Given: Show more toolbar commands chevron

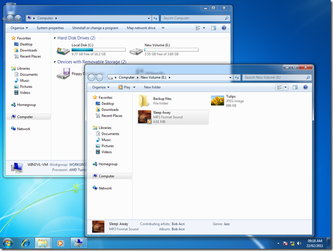Looking at the screenshot, I should coord(163,28).
